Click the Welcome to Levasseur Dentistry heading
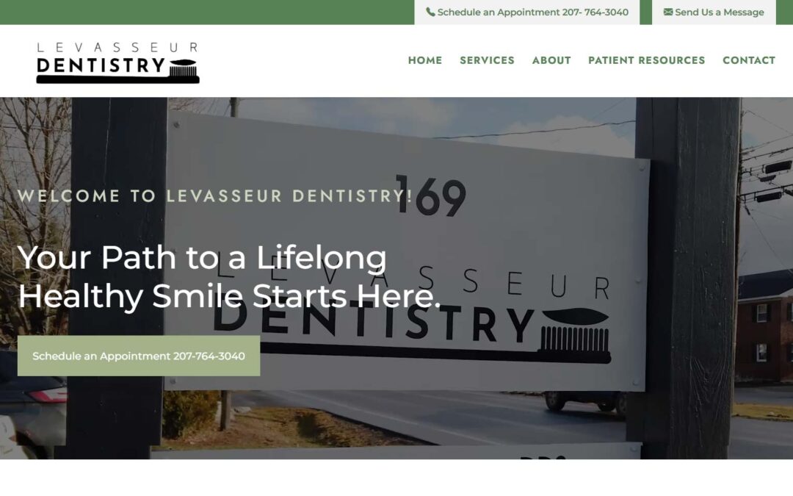Image resolution: width=793 pixels, height=496 pixels. [215, 196]
